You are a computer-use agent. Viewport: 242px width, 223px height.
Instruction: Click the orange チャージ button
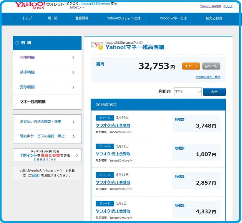click(x=191, y=66)
